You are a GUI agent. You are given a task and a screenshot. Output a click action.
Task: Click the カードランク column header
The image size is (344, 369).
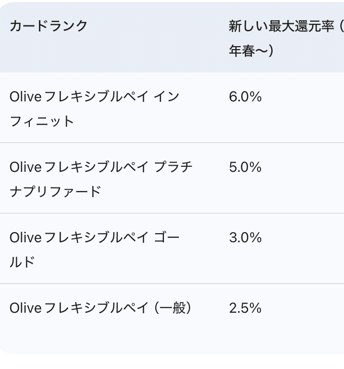[49, 26]
